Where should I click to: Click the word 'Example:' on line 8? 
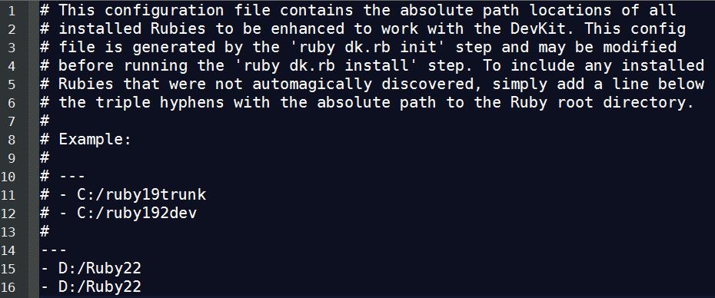point(95,140)
